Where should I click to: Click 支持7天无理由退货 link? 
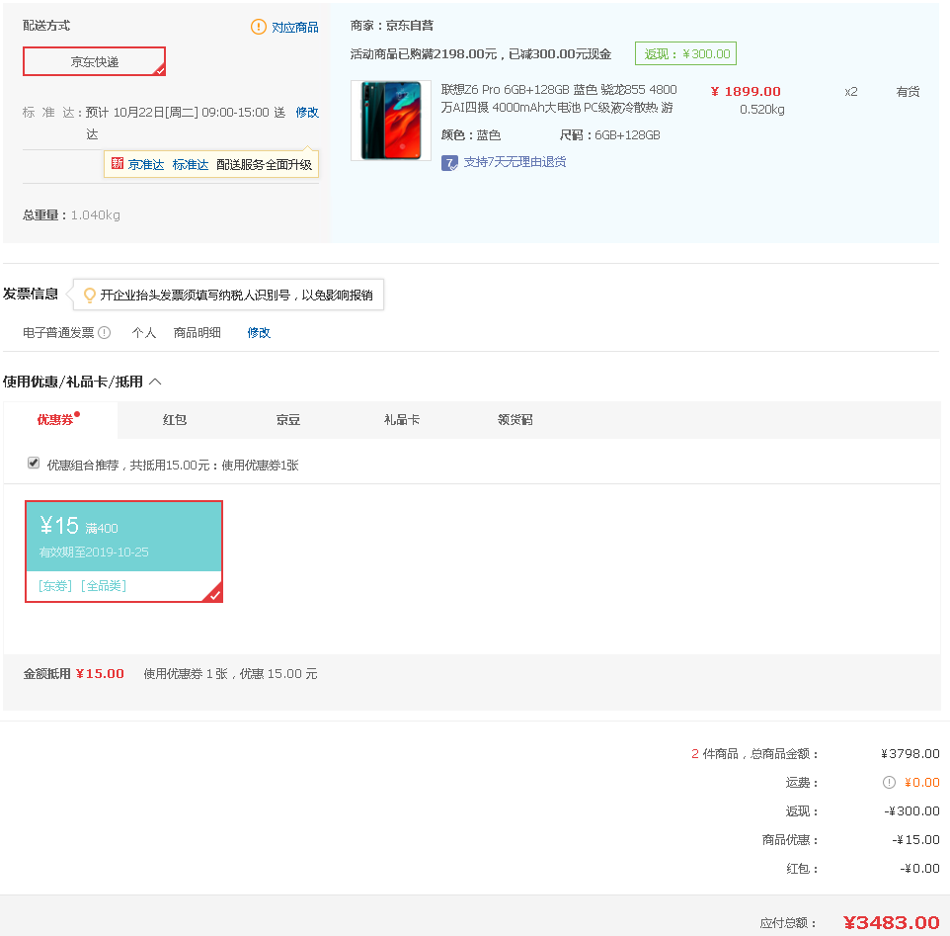[x=515, y=162]
